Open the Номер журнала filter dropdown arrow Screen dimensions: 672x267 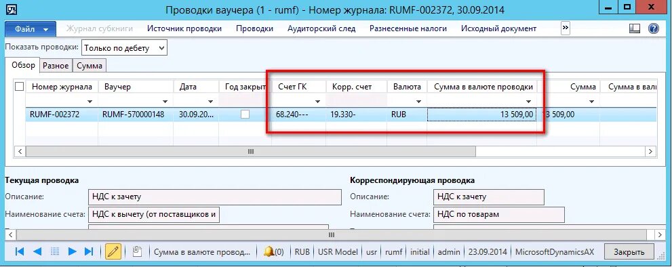(90, 102)
